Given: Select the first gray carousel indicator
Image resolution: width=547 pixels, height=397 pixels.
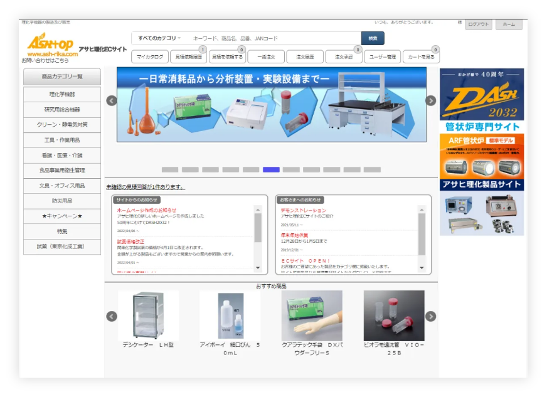Looking at the screenshot, I should (170, 169).
